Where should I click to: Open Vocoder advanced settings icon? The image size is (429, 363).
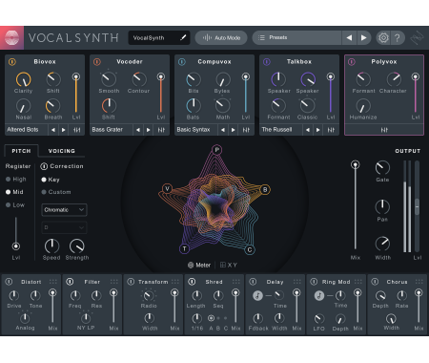point(161,130)
